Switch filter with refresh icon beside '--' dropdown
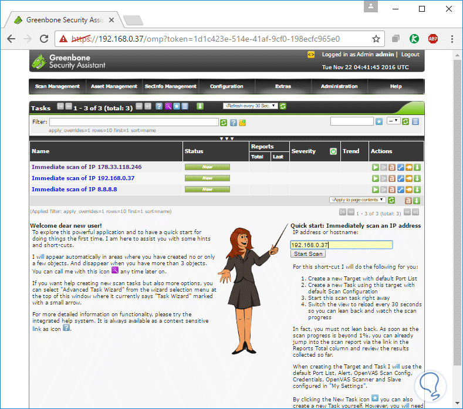 (x=405, y=121)
